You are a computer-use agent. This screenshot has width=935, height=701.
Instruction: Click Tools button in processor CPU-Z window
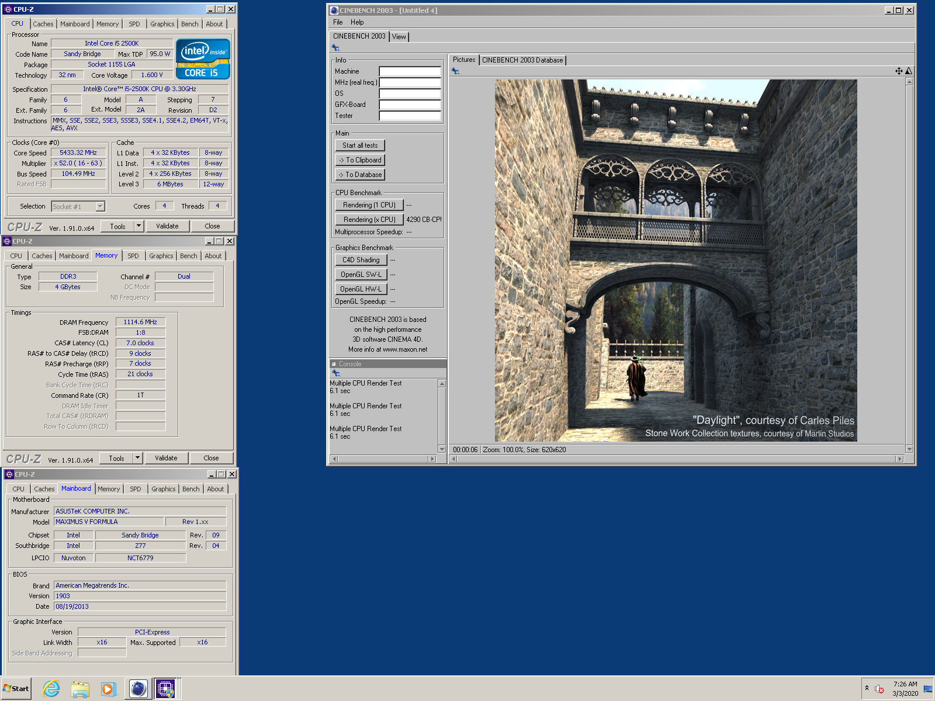117,226
